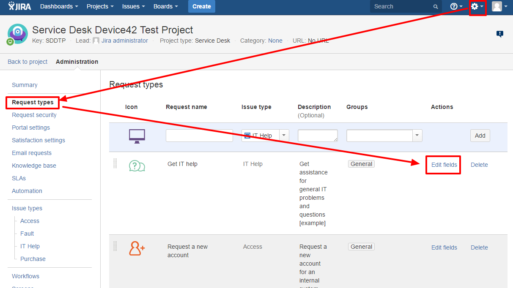
Task: Click the Get IT help chat icon
Action: tap(137, 166)
